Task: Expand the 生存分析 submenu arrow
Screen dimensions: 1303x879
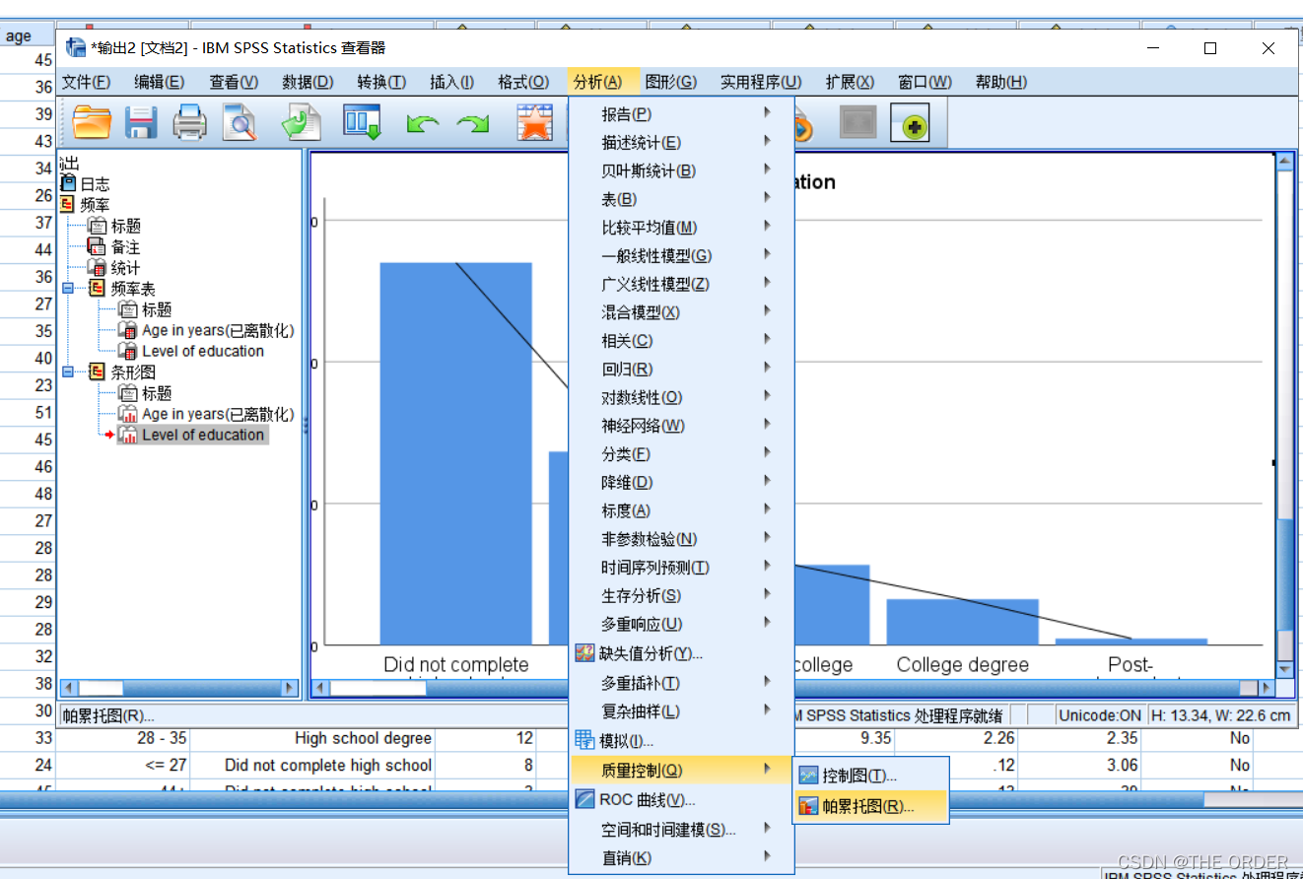Action: (x=767, y=594)
